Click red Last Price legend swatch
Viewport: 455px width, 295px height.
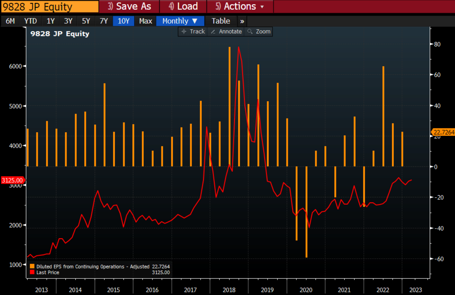click(32, 272)
